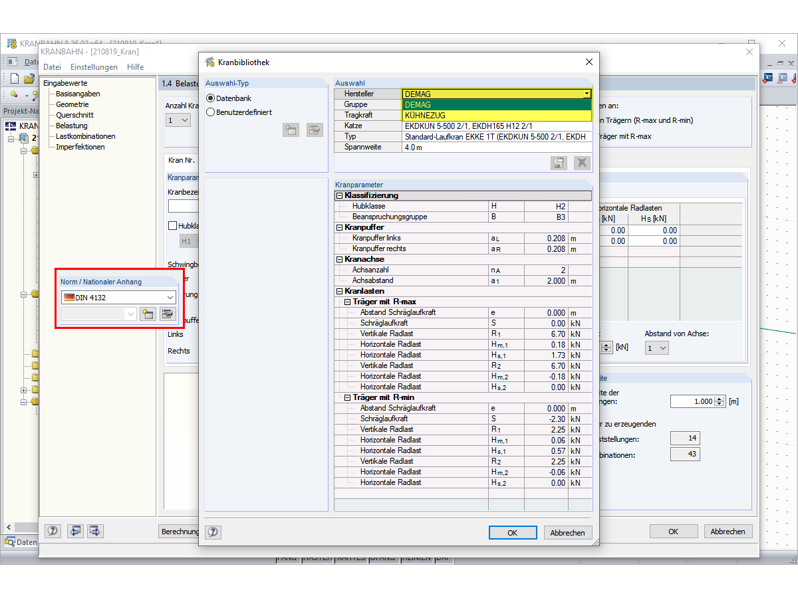Viewport: 798px width, 598px height.
Task: Click Abbrechen in the Kranbibliothek dialog
Action: [568, 533]
